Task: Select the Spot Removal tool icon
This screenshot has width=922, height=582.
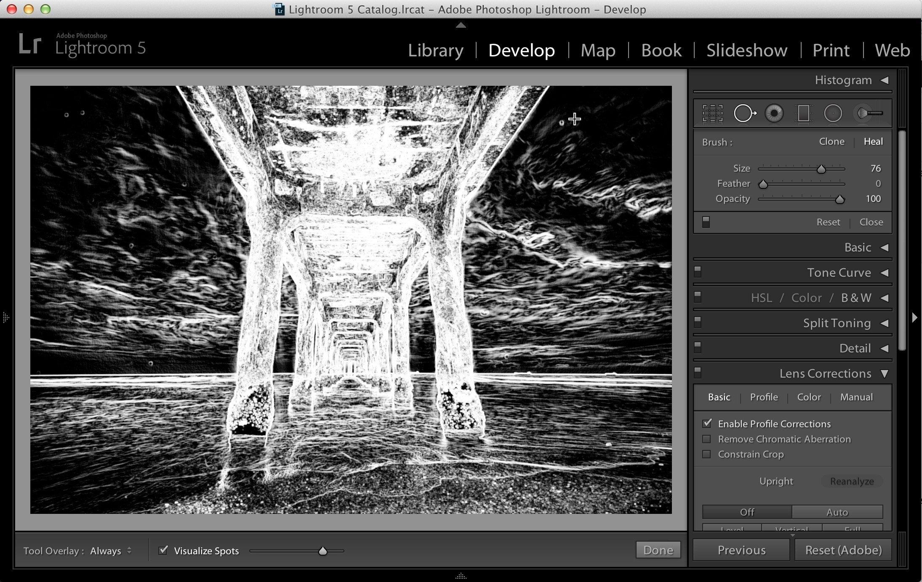Action: pyautogui.click(x=745, y=113)
